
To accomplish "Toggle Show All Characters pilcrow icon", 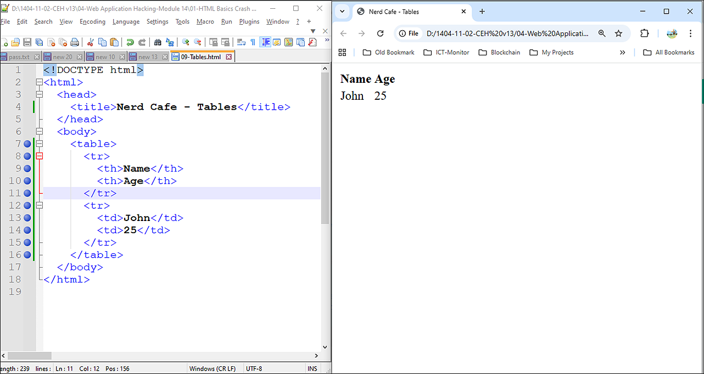I will click(253, 42).
